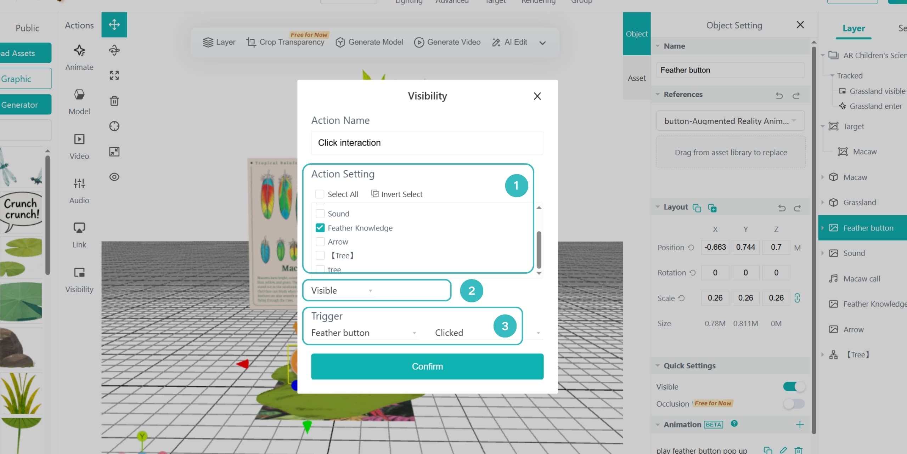Select the move/translate arrows tool
The image size is (907, 454).
pos(114,24)
